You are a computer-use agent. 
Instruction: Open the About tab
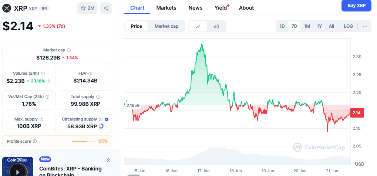(x=246, y=8)
